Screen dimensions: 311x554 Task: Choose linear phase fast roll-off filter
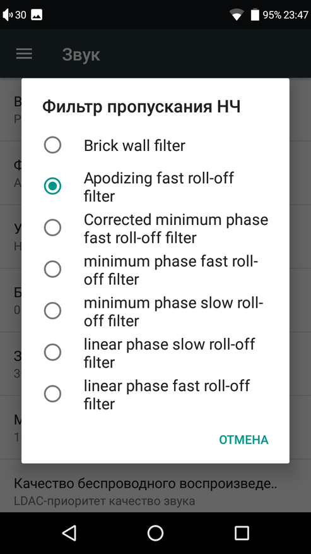155,394
